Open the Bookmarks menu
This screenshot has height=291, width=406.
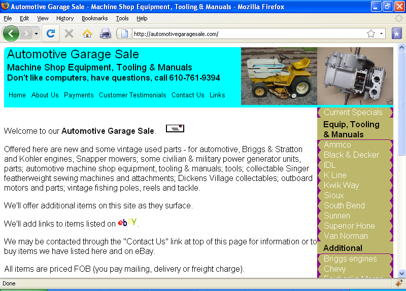(95, 18)
